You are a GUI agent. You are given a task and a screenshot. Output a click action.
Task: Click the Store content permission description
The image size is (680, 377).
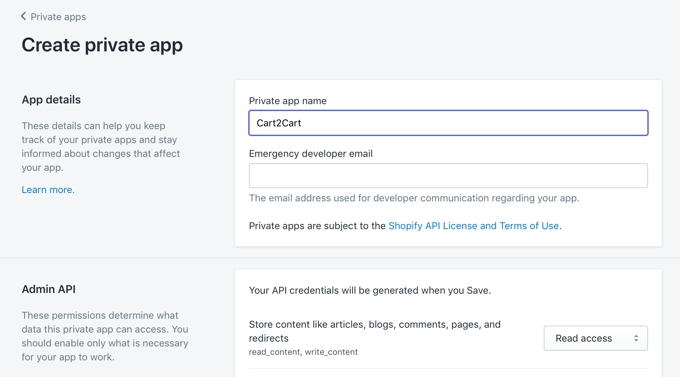[x=375, y=331]
